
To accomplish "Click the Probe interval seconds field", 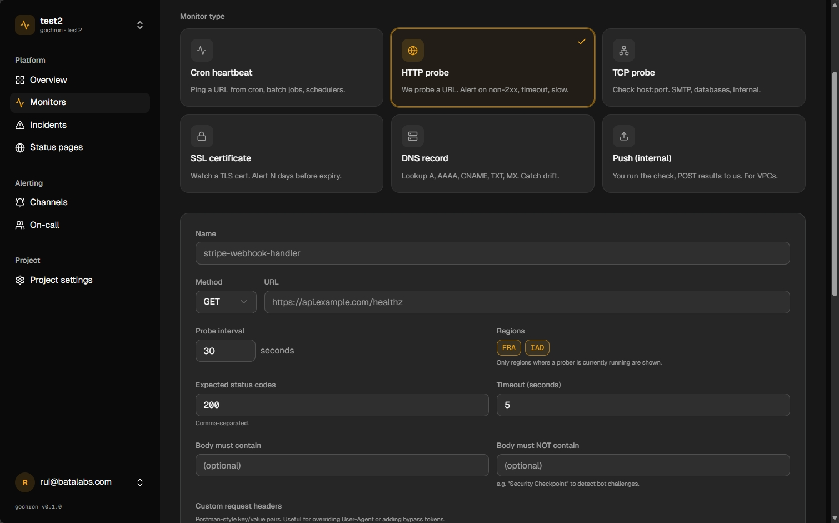I will (x=226, y=351).
